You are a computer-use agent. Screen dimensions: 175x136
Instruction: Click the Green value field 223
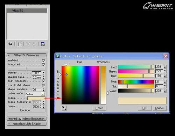(159, 71)
